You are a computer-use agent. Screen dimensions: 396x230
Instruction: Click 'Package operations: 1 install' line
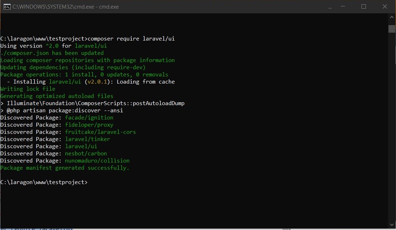tap(84, 75)
